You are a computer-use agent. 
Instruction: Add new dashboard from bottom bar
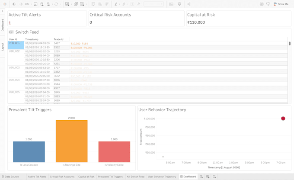[208, 177]
